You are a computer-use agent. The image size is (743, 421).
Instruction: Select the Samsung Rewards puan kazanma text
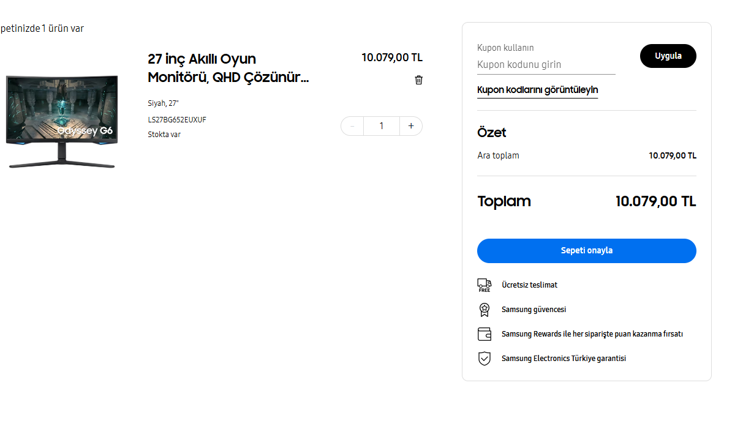tap(592, 334)
